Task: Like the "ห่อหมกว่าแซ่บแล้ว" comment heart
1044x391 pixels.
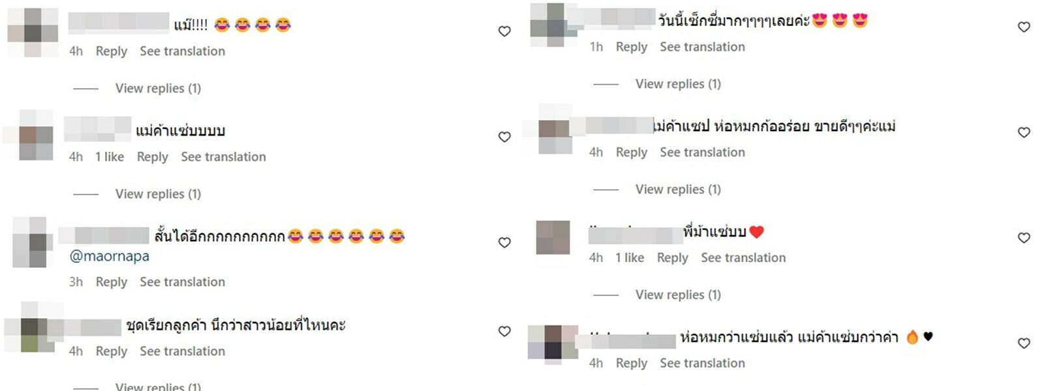Action: (x=1024, y=343)
